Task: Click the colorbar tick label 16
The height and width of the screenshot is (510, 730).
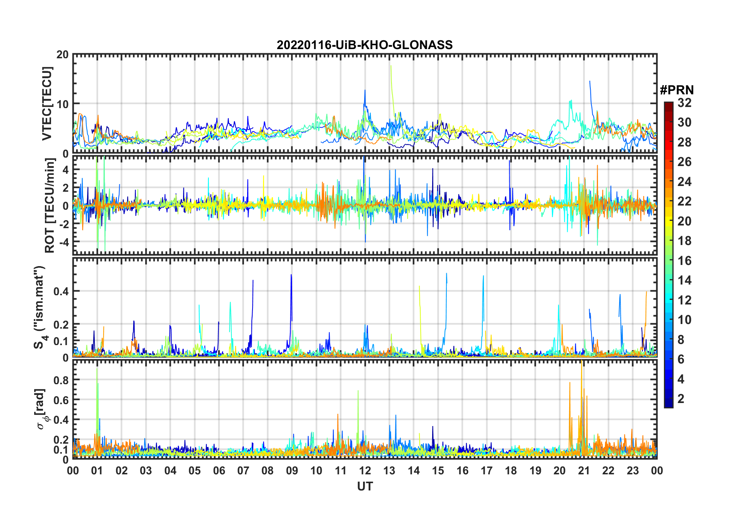Action: pos(684,260)
